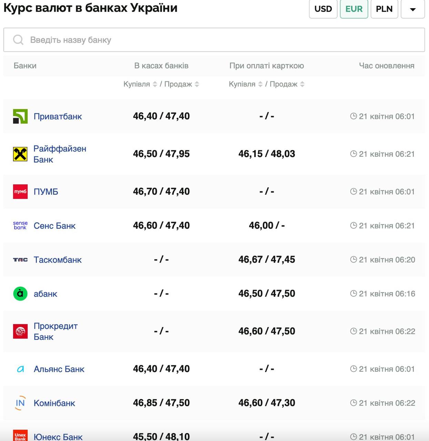The width and height of the screenshot is (429, 441).
Task: Select the EUR currency tab
Action: pos(354,9)
